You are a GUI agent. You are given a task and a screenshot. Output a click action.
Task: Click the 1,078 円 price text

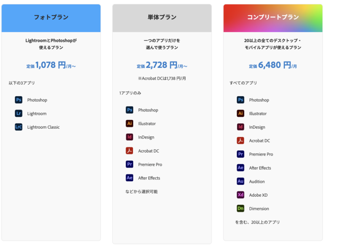click(x=51, y=65)
